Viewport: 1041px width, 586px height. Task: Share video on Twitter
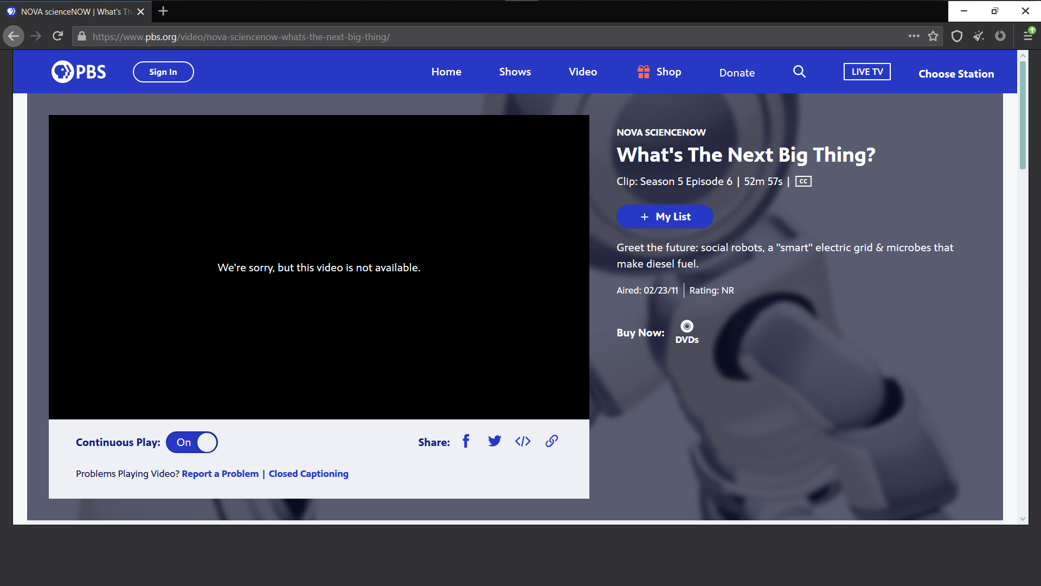pos(494,441)
